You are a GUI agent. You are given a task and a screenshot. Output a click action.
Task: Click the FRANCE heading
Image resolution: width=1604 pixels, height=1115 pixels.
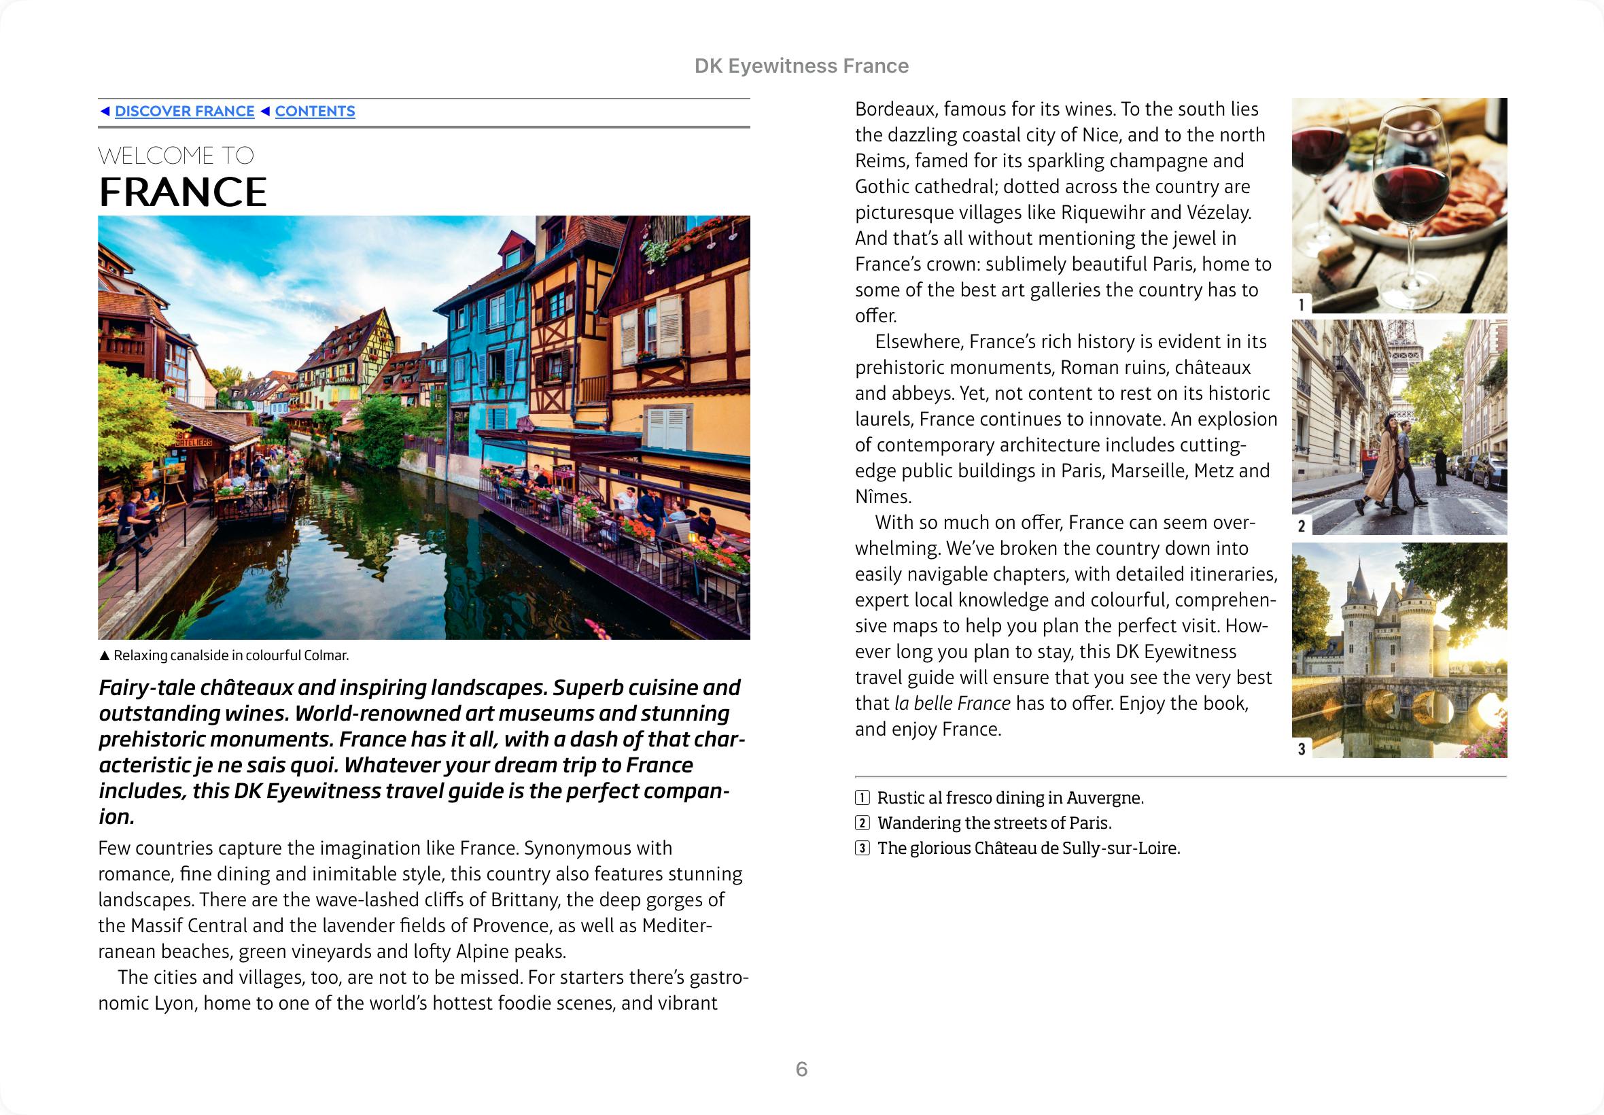(x=183, y=192)
